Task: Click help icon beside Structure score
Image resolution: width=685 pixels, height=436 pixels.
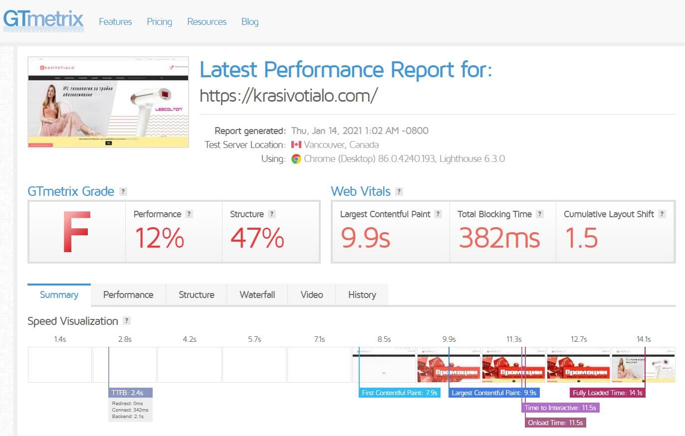Action: [x=271, y=214]
